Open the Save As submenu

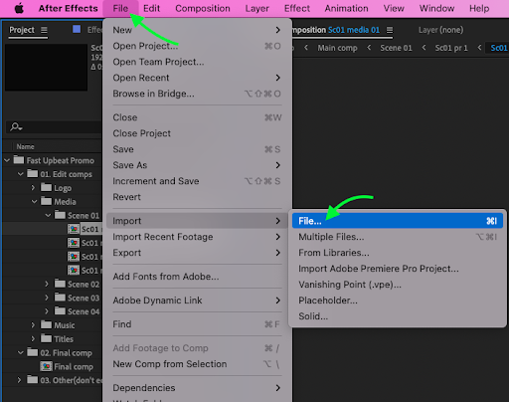(197, 165)
